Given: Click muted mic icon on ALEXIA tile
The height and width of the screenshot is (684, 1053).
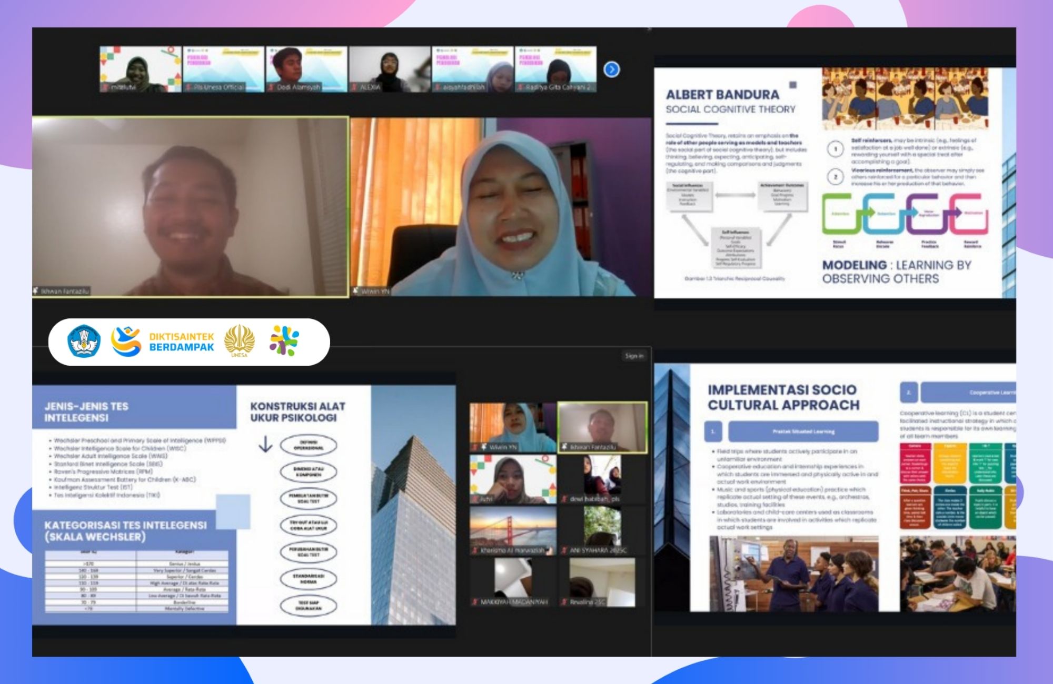Looking at the screenshot, I should click(355, 87).
